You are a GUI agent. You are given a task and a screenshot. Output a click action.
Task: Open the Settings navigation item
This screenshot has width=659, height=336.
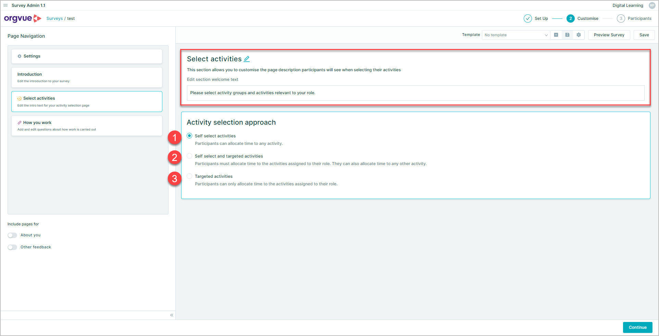[x=87, y=56]
